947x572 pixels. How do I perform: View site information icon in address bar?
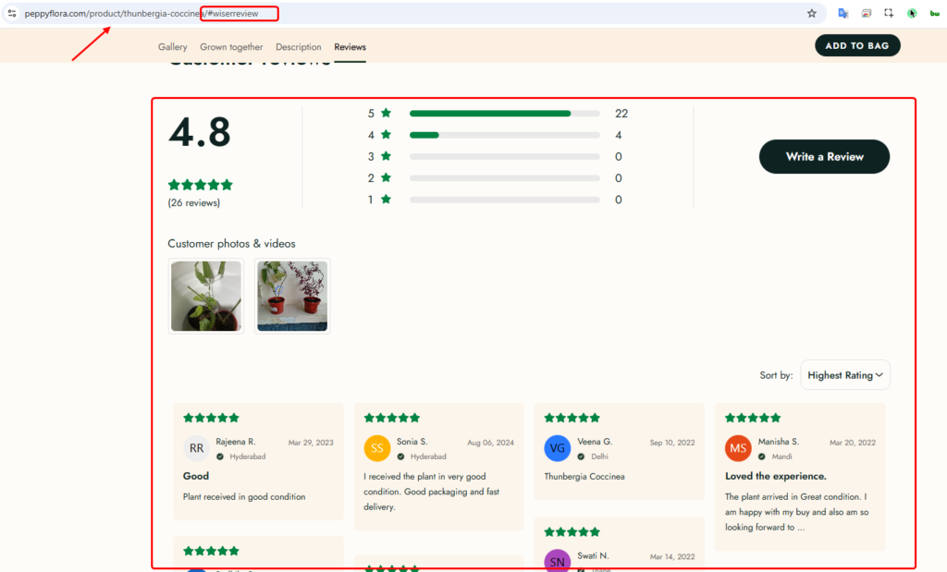pyautogui.click(x=12, y=13)
